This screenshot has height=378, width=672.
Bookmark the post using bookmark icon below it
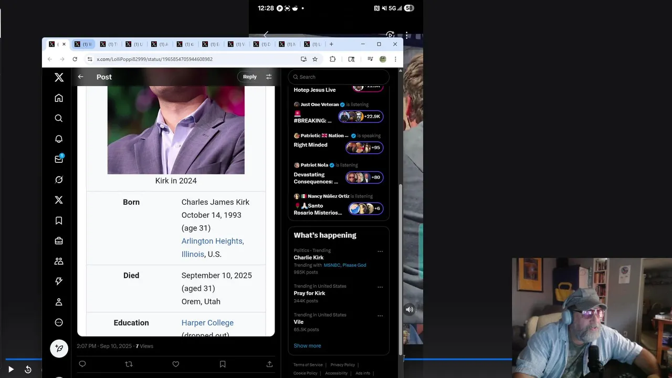223,364
